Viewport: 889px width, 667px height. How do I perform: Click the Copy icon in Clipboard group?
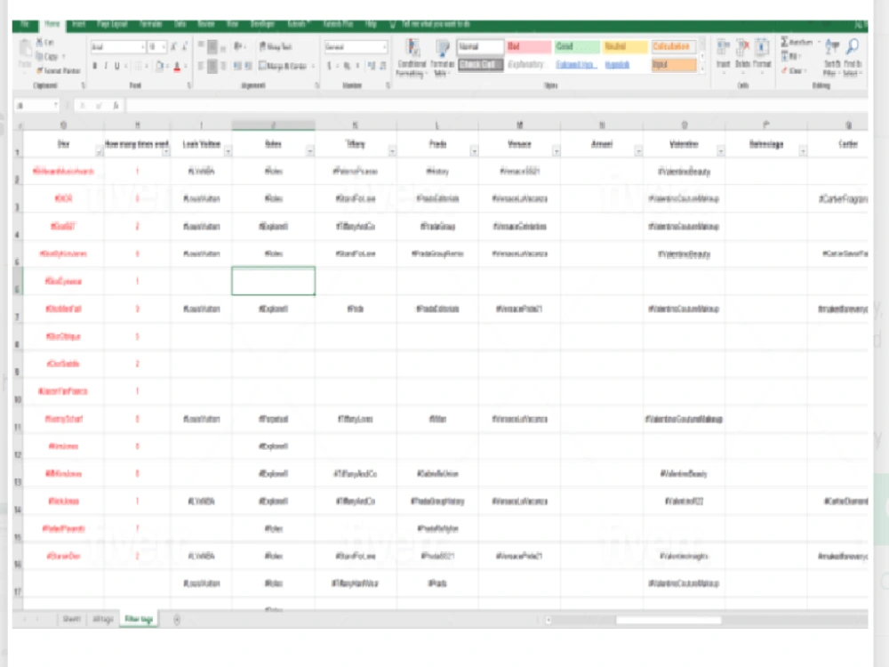tap(40, 56)
